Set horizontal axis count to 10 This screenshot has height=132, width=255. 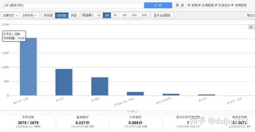pyautogui.click(x=98, y=15)
